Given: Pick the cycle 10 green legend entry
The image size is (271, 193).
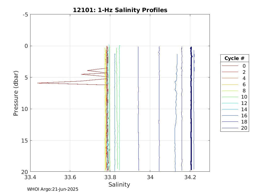Looking at the screenshot, I should (x=234, y=97).
